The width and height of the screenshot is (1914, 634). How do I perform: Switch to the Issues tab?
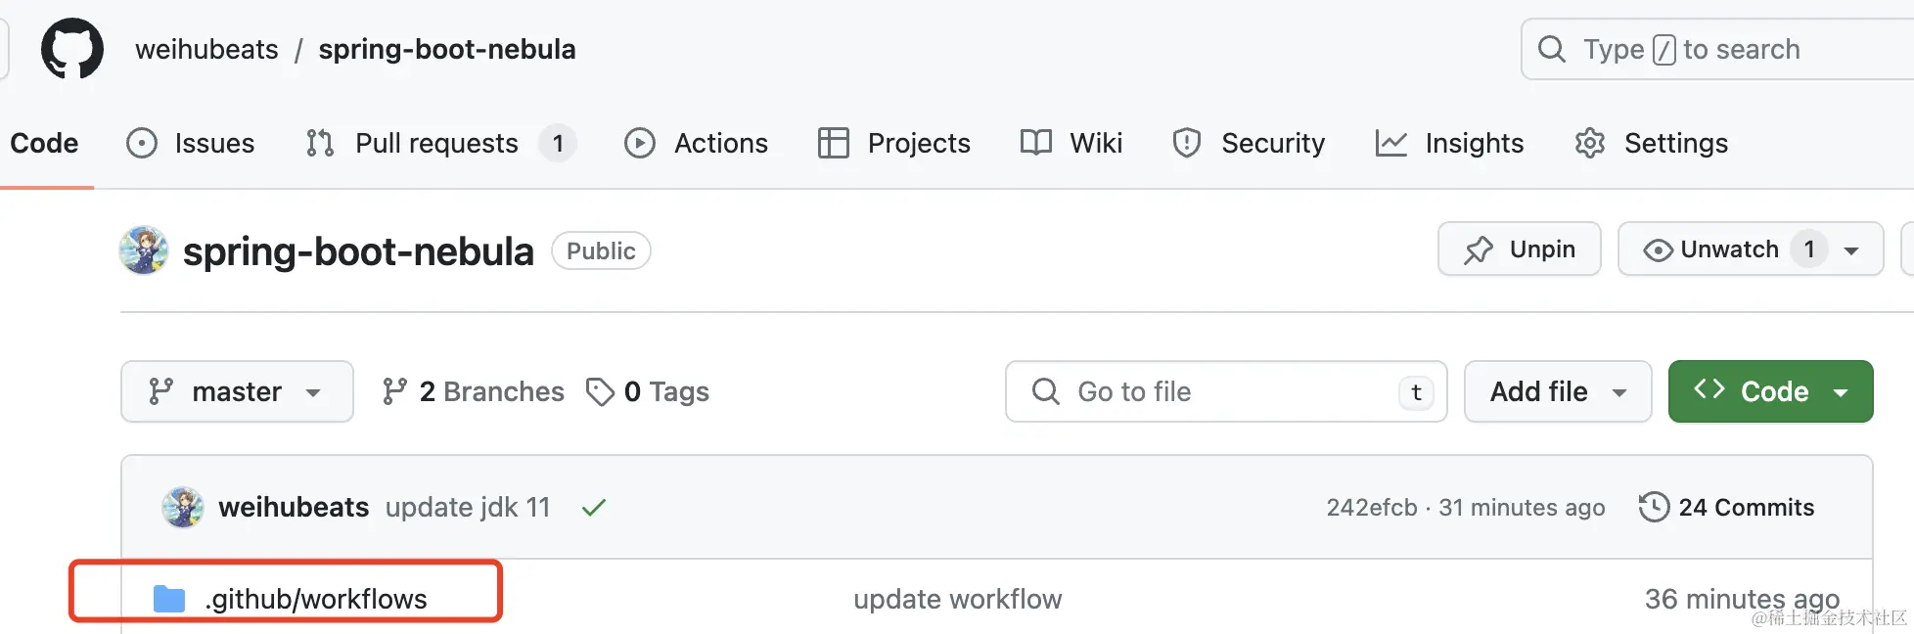pos(192,143)
